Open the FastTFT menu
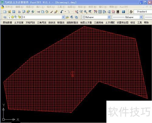This screenshot has height=123, width=152. coord(124,7)
